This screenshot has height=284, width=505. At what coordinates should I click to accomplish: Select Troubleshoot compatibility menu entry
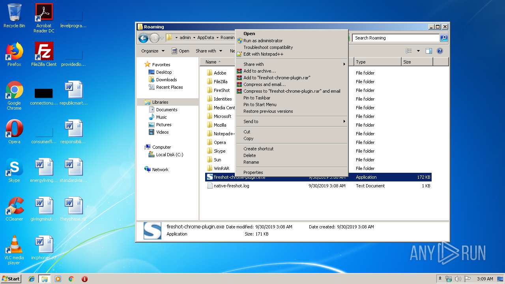click(292, 47)
